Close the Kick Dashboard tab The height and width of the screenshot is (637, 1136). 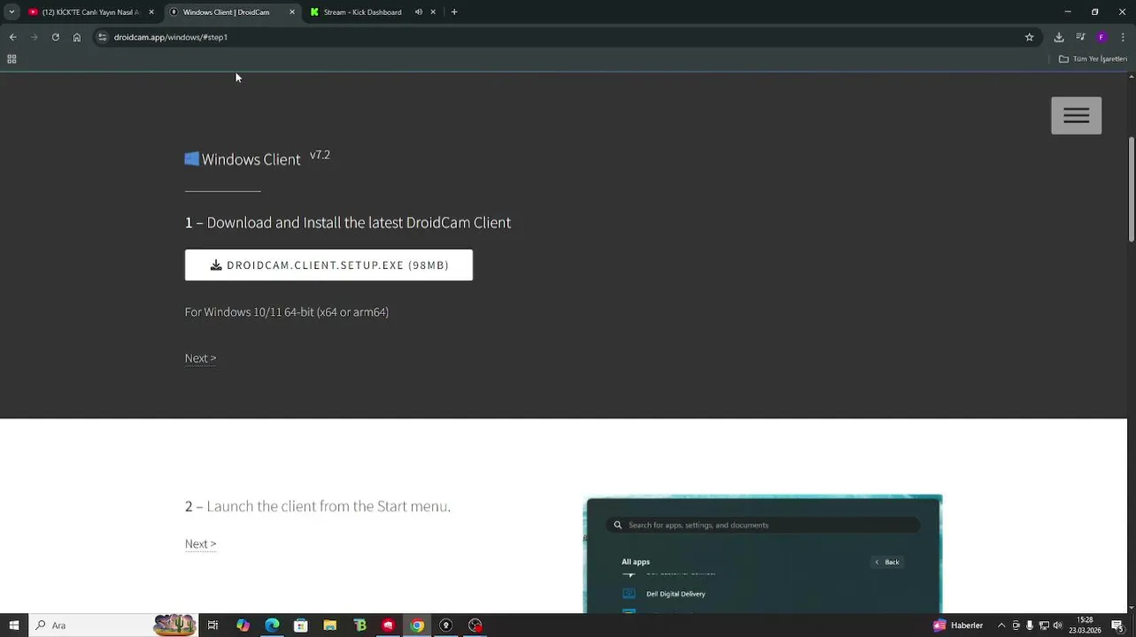tap(433, 12)
